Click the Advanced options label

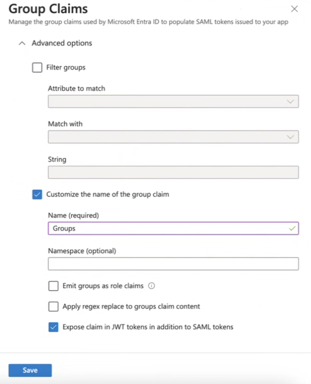[x=62, y=43]
